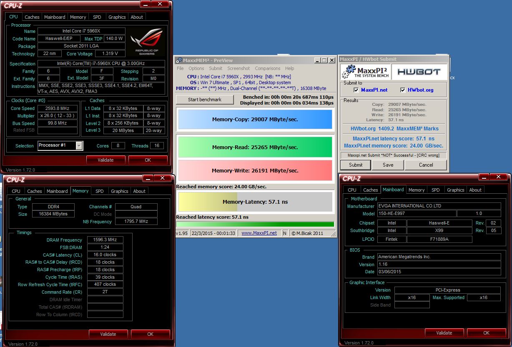Click Validate in the Memory tab window
Image resolution: width=512 pixels, height=347 pixels.
tap(108, 334)
